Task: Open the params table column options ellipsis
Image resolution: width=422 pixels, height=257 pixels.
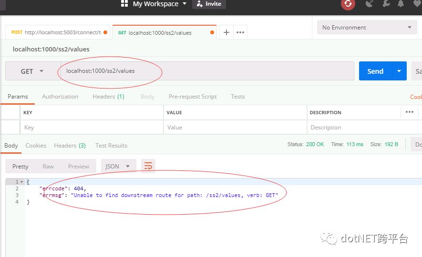Action: coord(409,112)
